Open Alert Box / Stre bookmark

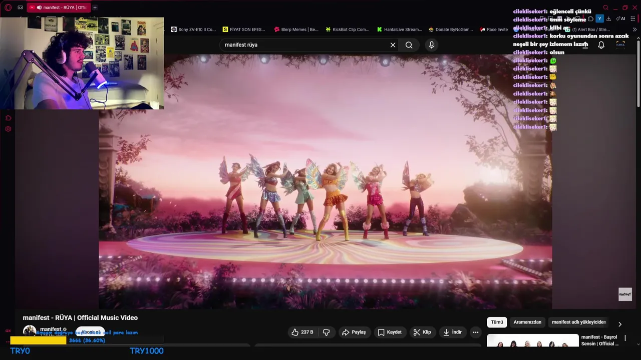(x=587, y=29)
